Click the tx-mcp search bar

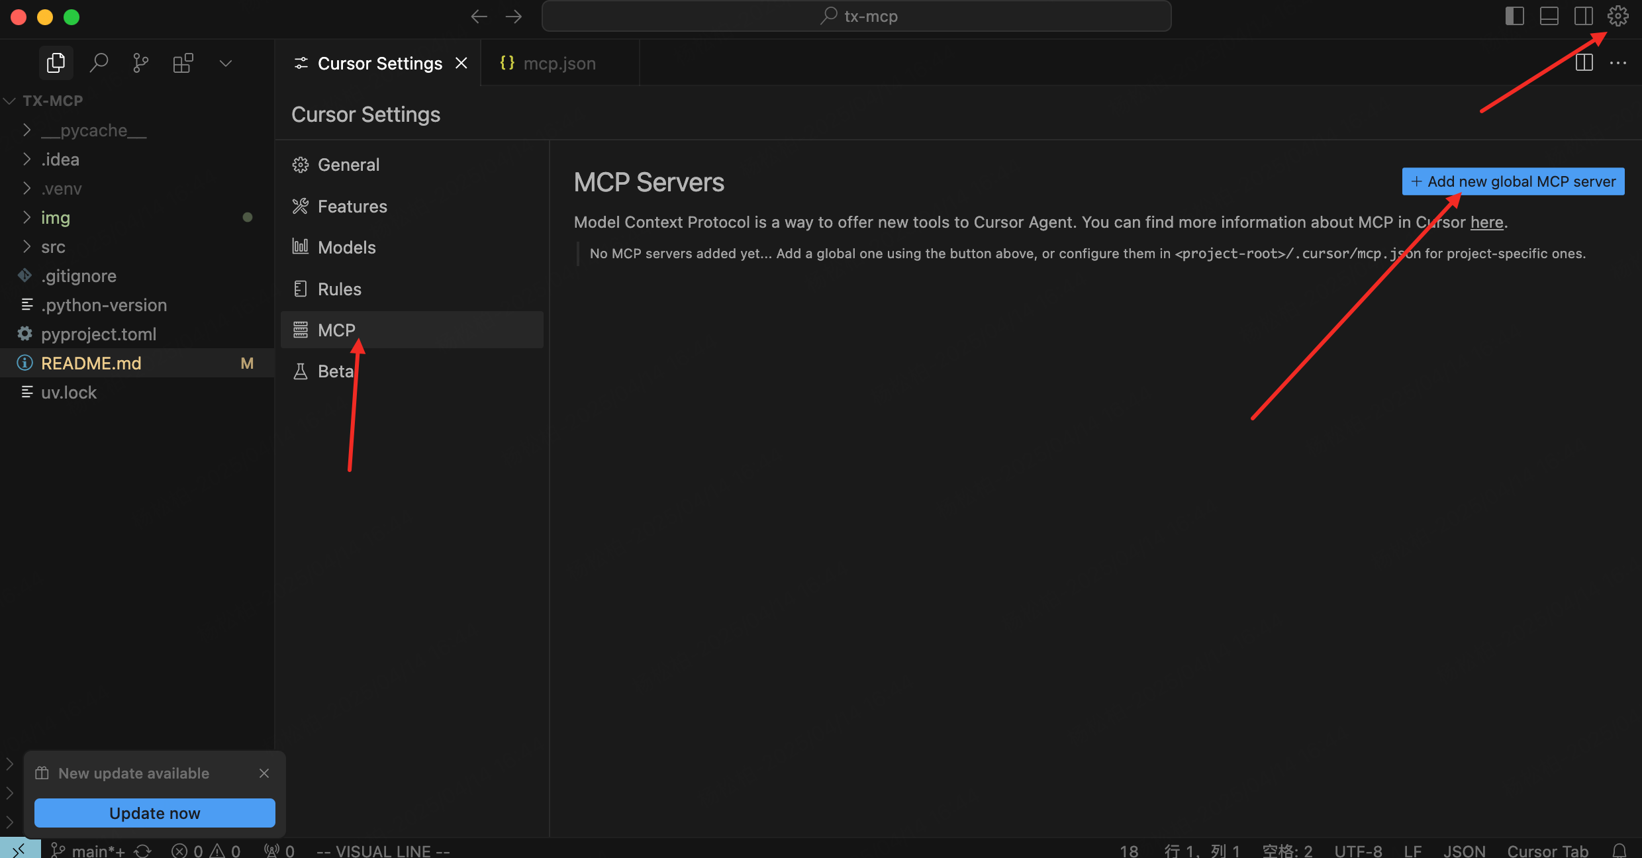857,16
